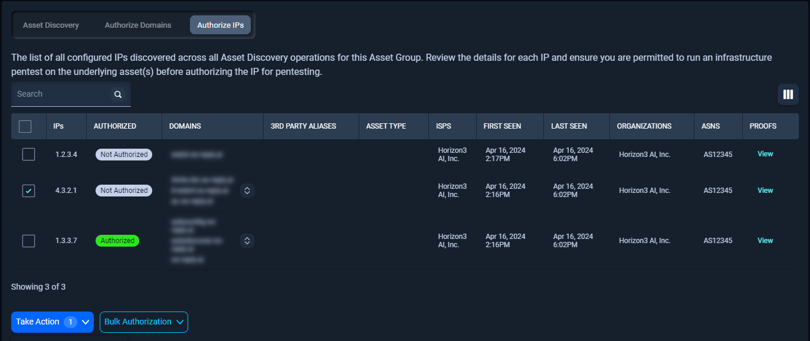Viewport: 810px width, 341px height.
Task: Open the Bulk Authorization dropdown
Action: tap(143, 322)
